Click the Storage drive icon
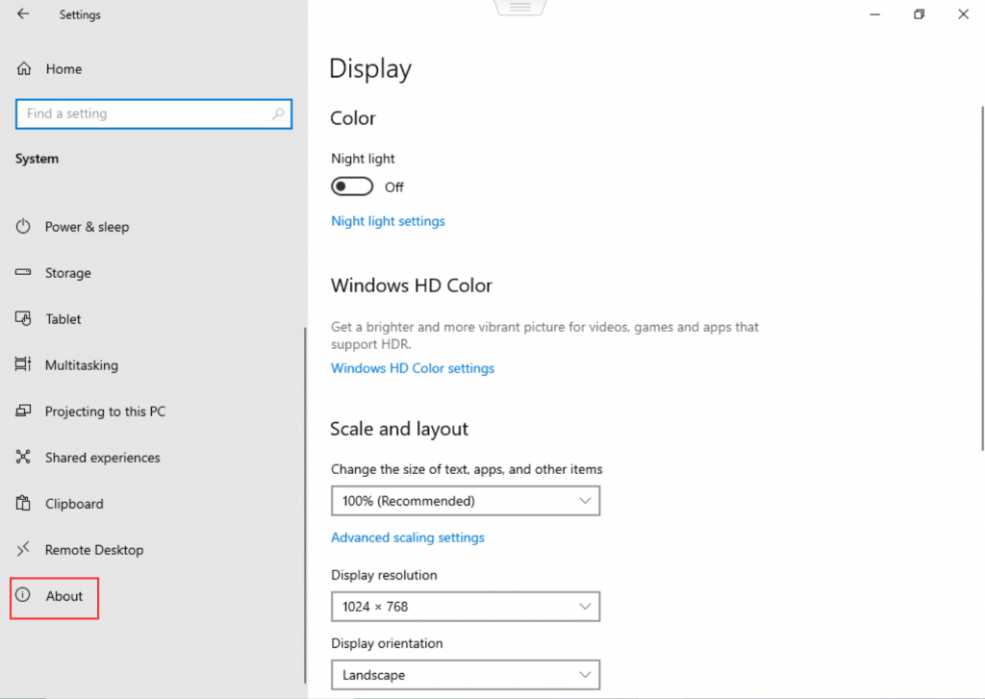985x699 pixels. [x=23, y=272]
